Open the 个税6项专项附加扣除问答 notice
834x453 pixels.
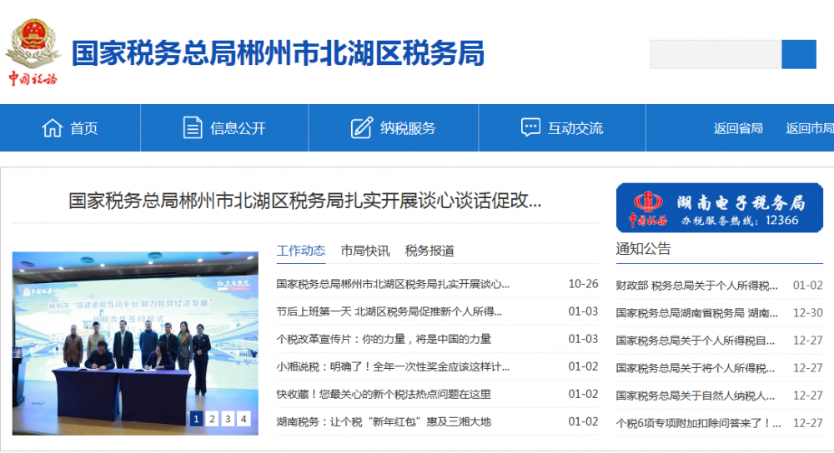pyautogui.click(x=696, y=423)
